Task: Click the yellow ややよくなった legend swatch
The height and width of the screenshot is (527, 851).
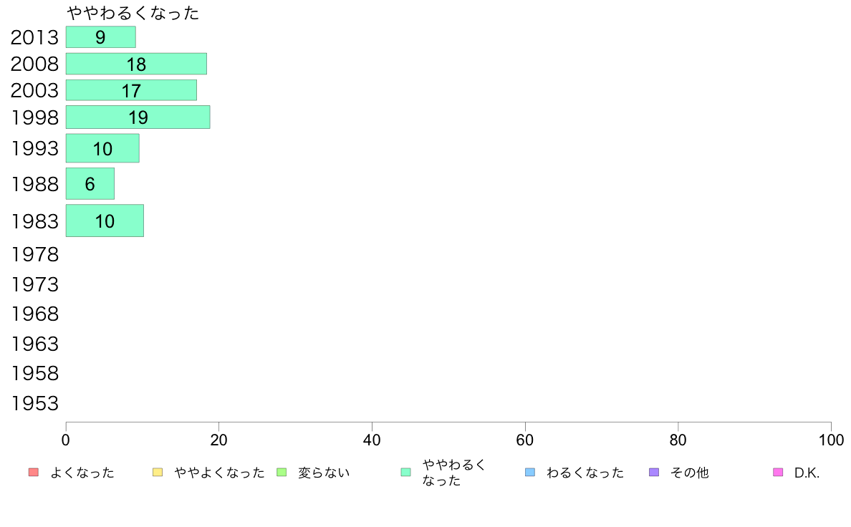Action: pos(158,473)
